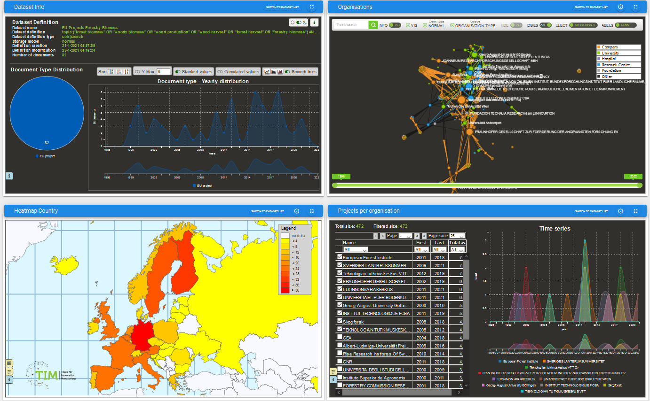Open the Name column filter dropdown
Screen dimensions: 650x401
tap(355, 250)
